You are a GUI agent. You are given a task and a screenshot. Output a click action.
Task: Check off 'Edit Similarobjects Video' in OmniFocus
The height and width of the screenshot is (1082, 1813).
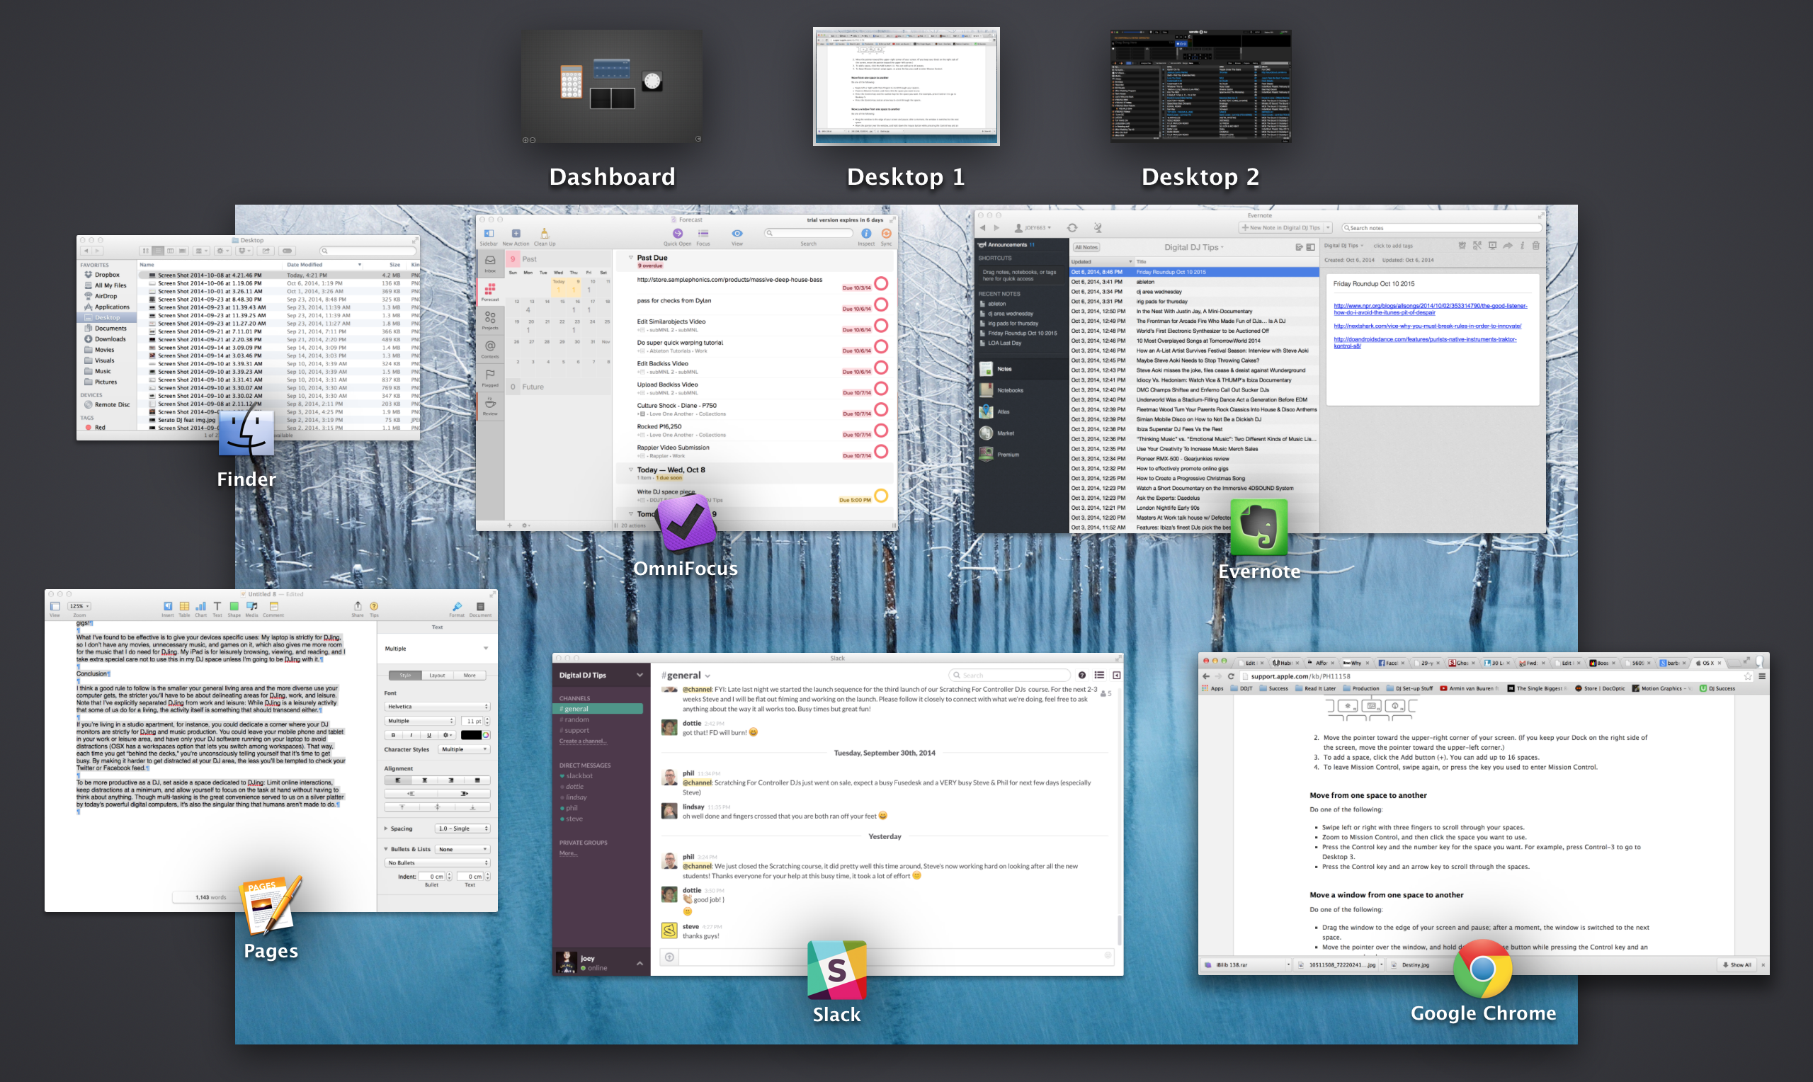point(881,326)
